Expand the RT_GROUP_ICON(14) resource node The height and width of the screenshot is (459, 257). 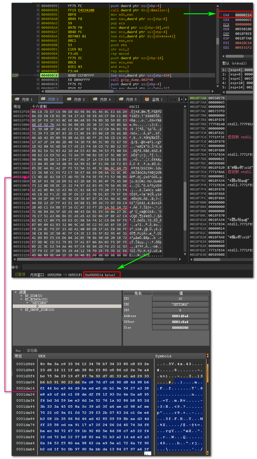[21, 310]
